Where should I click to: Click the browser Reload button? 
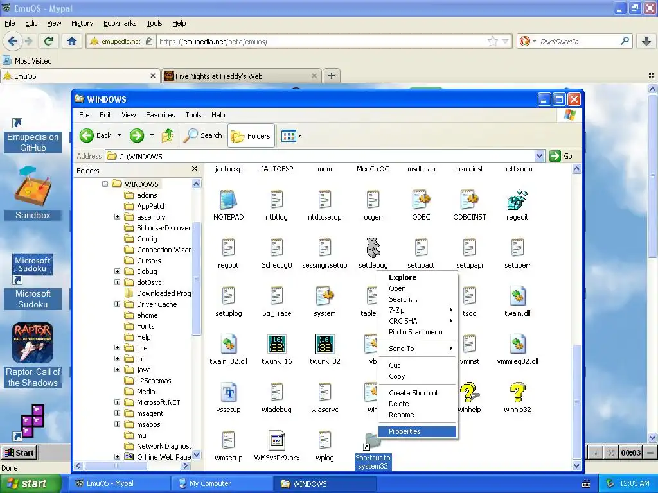pos(48,41)
